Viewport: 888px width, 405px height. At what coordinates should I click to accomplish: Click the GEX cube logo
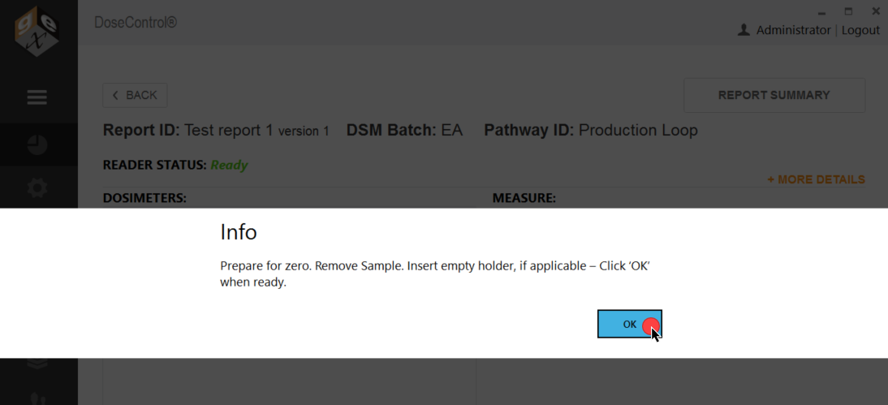pyautogui.click(x=37, y=29)
